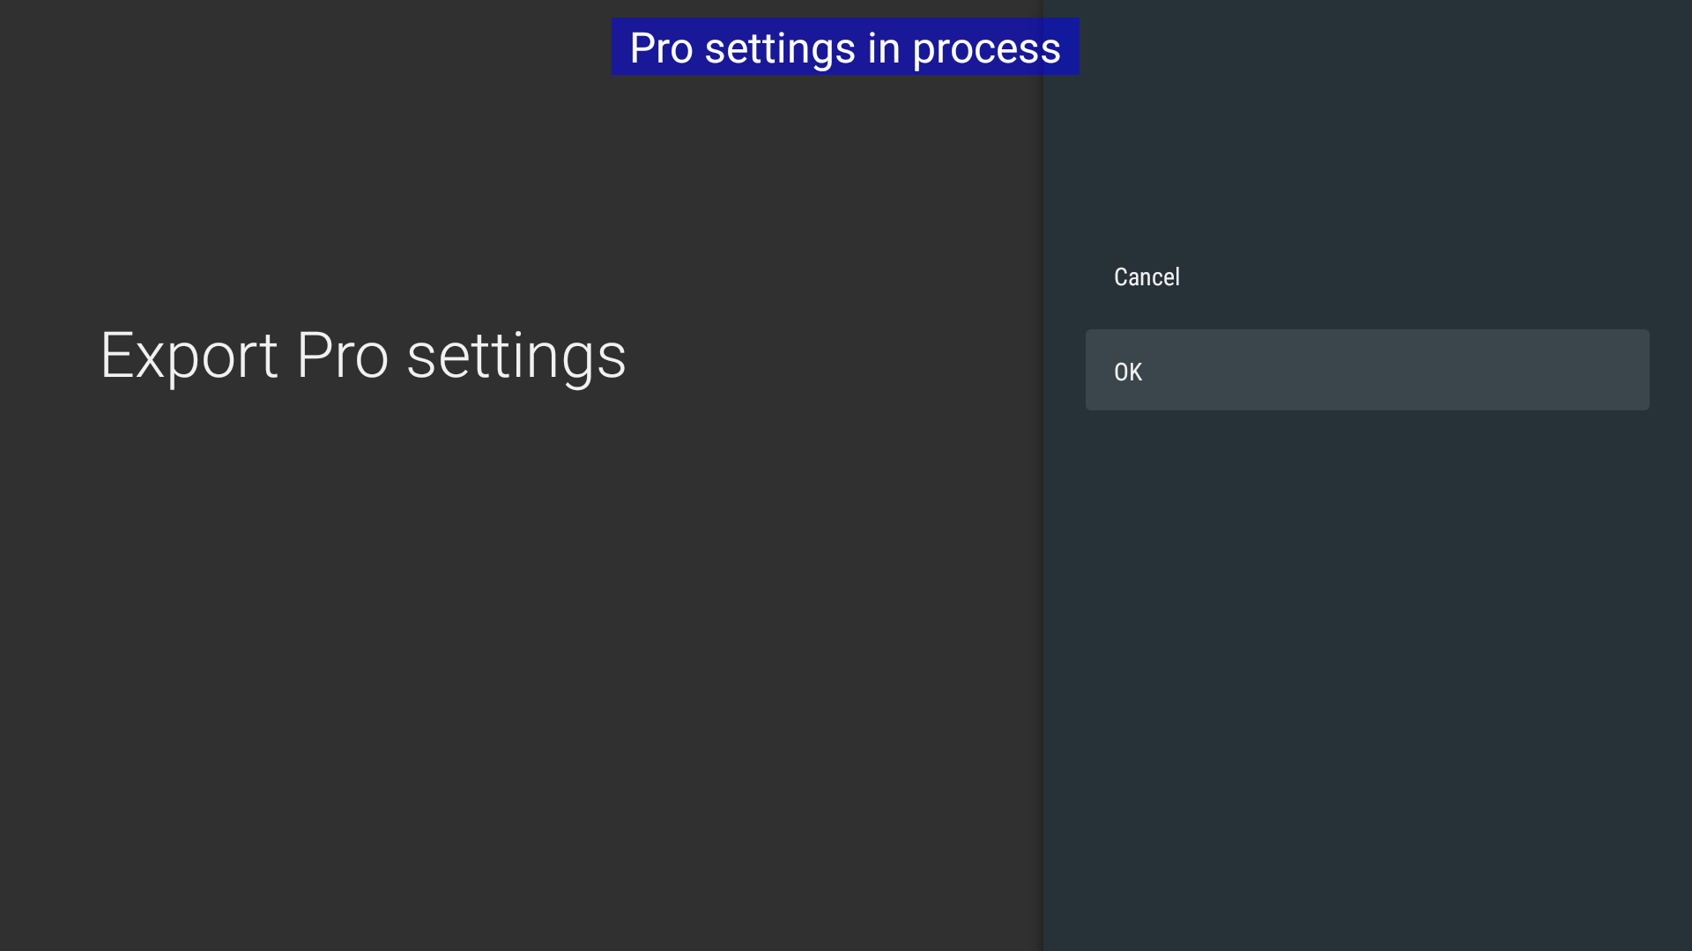Click the large dialog title text

[x=363, y=356]
